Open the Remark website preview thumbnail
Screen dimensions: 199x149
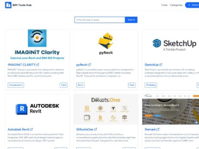click(x=170, y=109)
